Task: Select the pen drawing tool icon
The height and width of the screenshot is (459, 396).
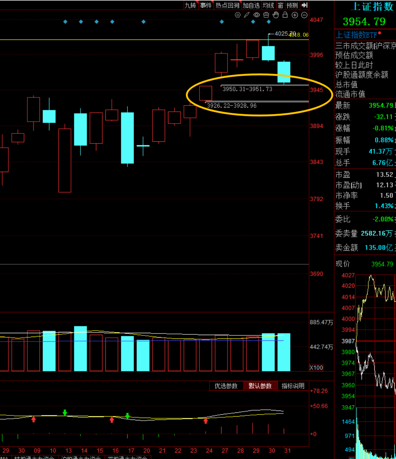Action: click(247, 15)
